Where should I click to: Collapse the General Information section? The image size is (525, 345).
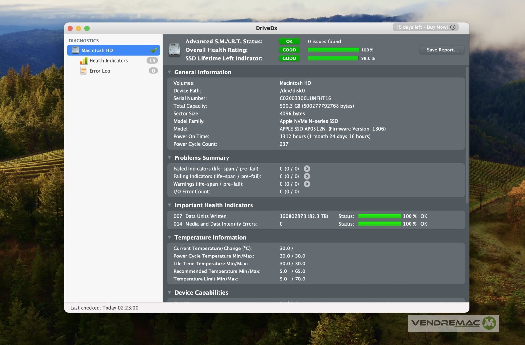(x=170, y=72)
